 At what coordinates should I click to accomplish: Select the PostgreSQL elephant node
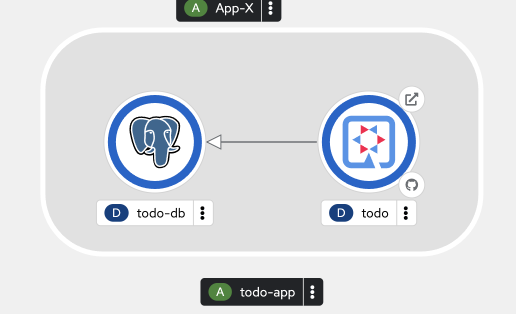[x=154, y=141]
